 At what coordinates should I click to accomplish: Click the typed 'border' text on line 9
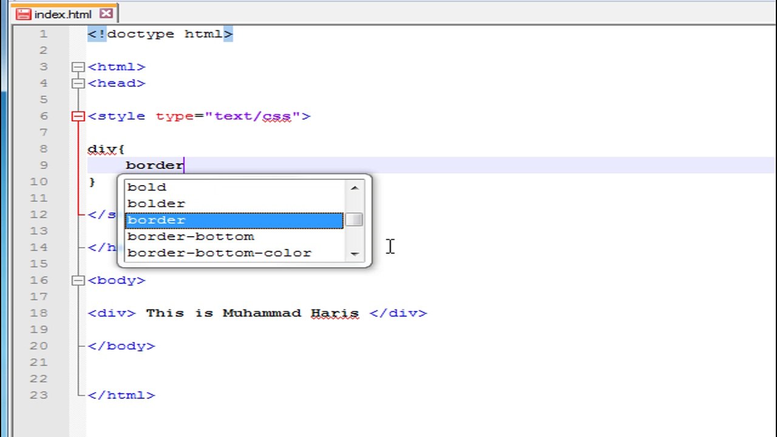tap(155, 165)
